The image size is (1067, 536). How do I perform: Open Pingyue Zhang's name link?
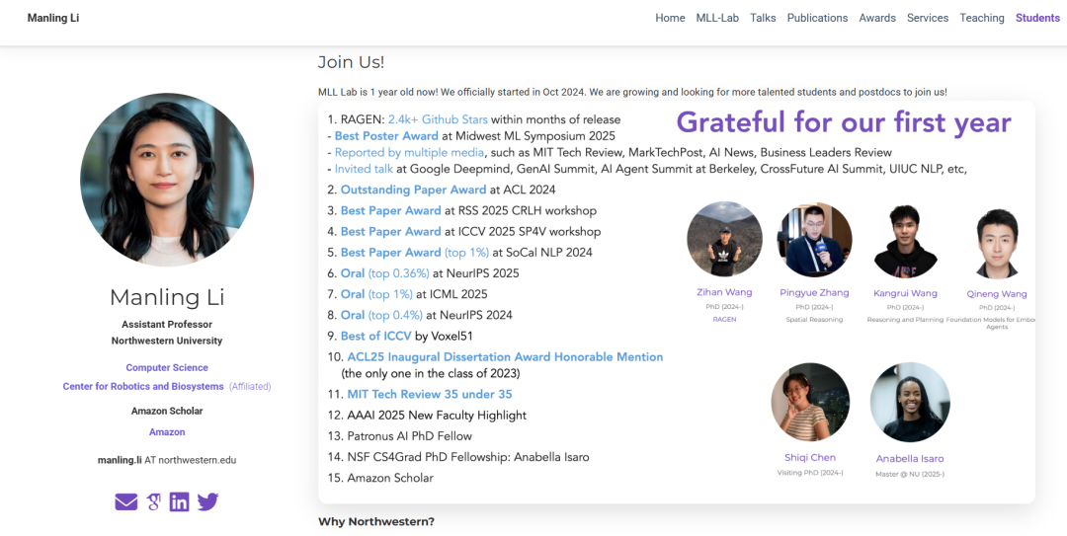[815, 292]
